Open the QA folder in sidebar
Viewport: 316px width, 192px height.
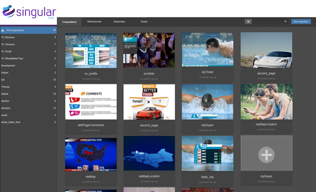pos(28,80)
